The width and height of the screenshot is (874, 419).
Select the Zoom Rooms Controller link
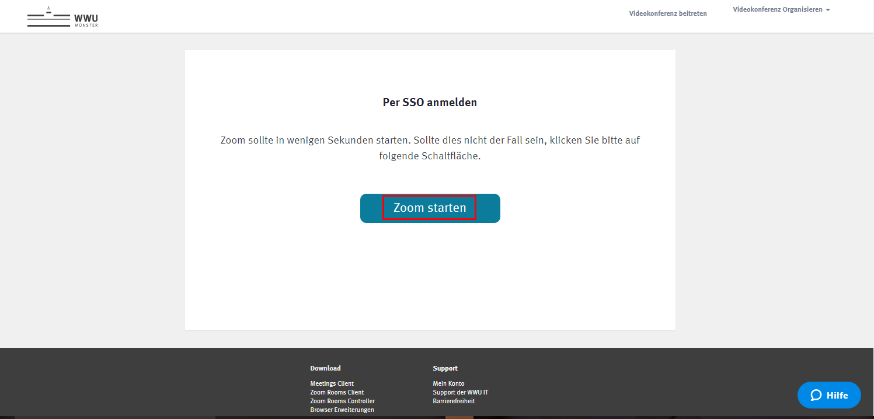coord(342,401)
